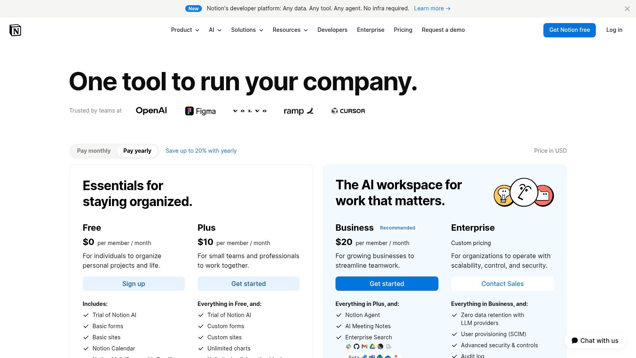Click the 'Unlimited charts' feature text
The image size is (636, 358).
229,348
